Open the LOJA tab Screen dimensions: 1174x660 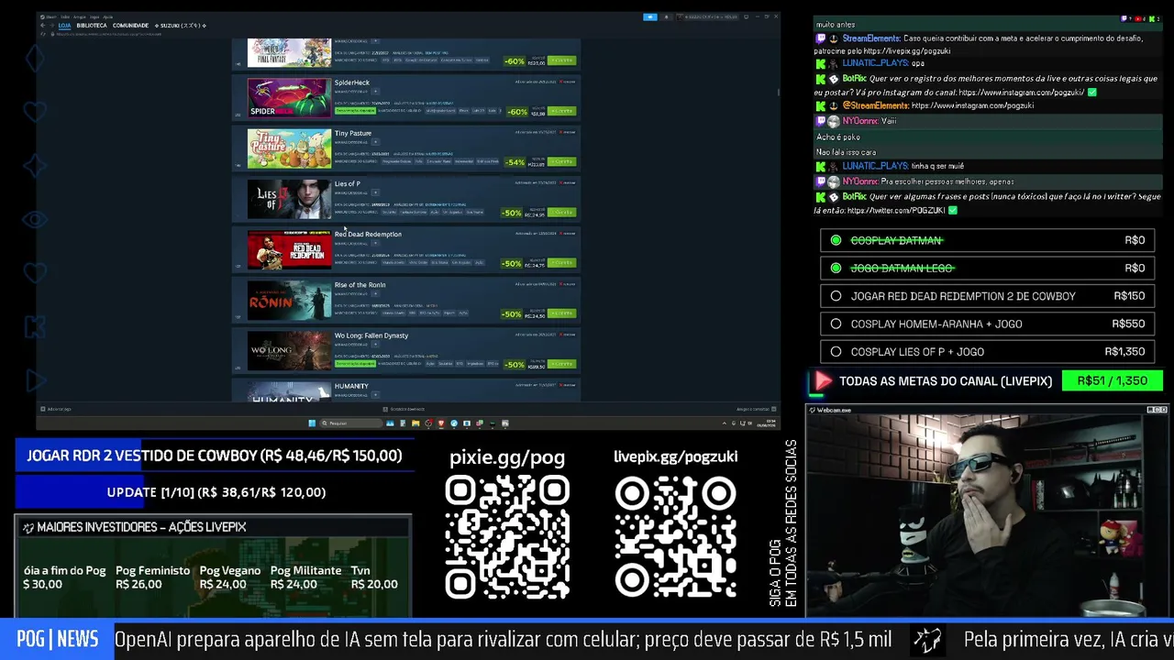pyautogui.click(x=65, y=26)
